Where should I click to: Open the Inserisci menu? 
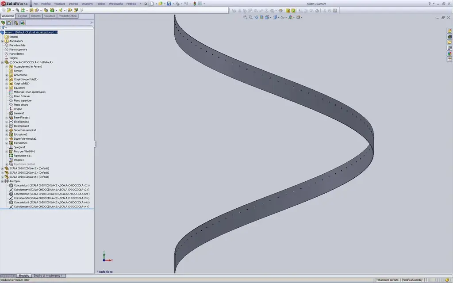(73, 4)
